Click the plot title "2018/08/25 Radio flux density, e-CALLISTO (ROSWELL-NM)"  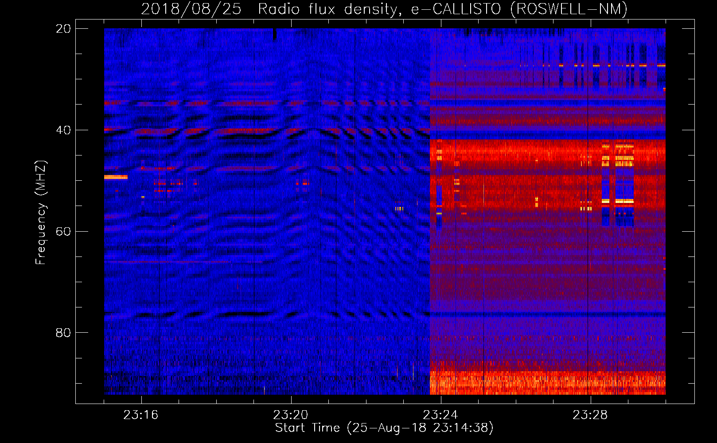[384, 9]
